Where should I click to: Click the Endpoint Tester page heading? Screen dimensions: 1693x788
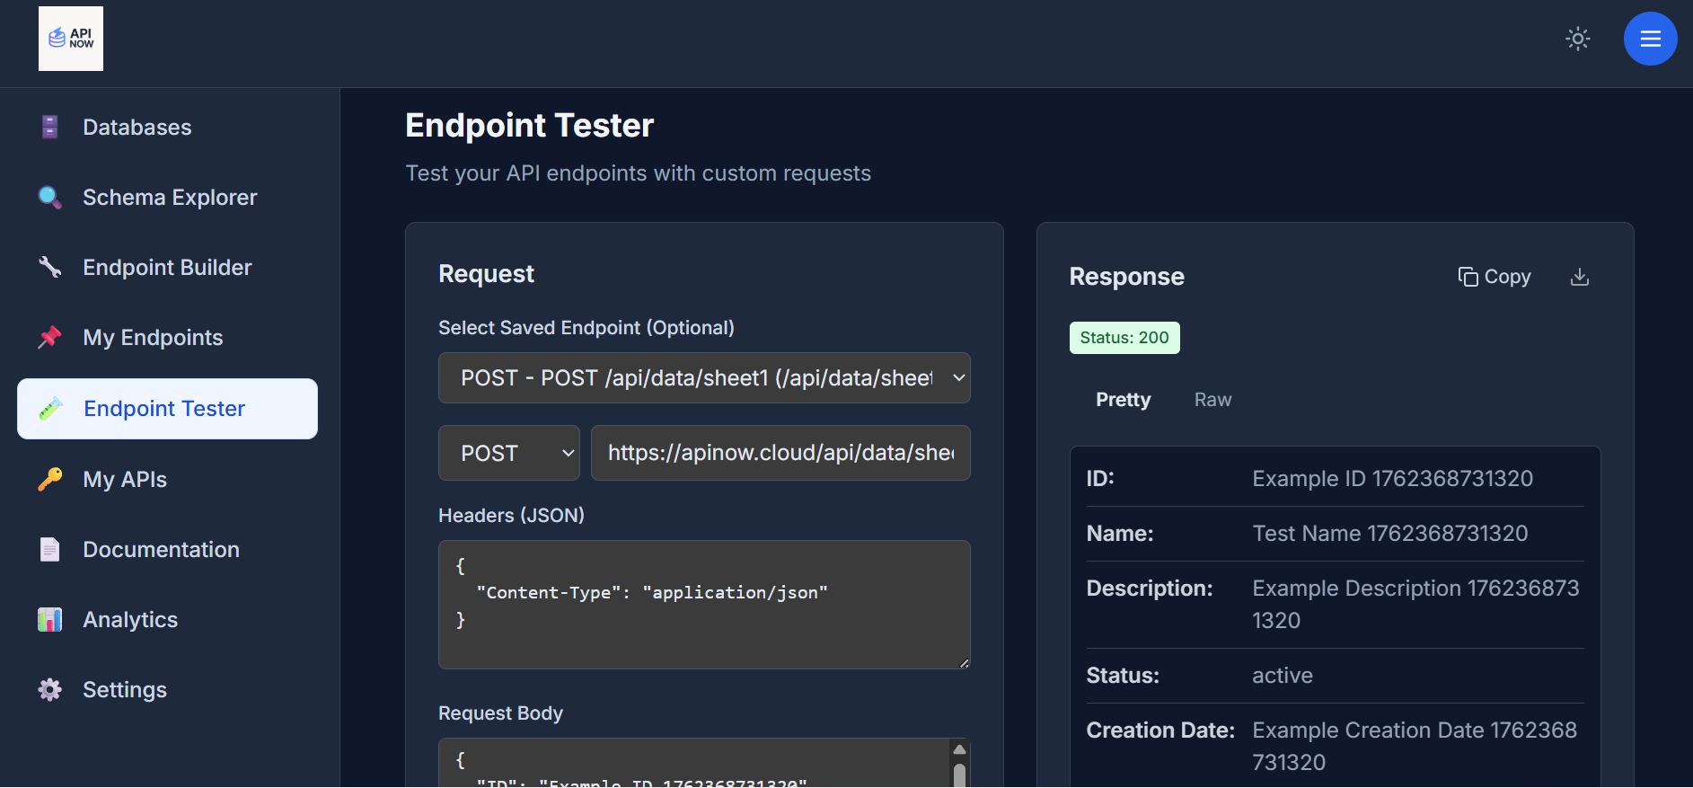(x=529, y=126)
